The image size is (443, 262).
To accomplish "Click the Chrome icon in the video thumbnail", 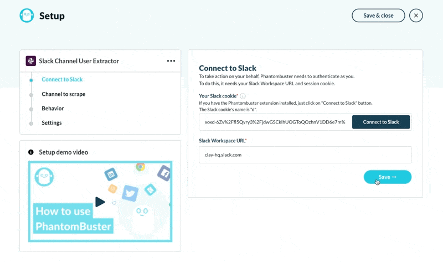I will [x=141, y=167].
